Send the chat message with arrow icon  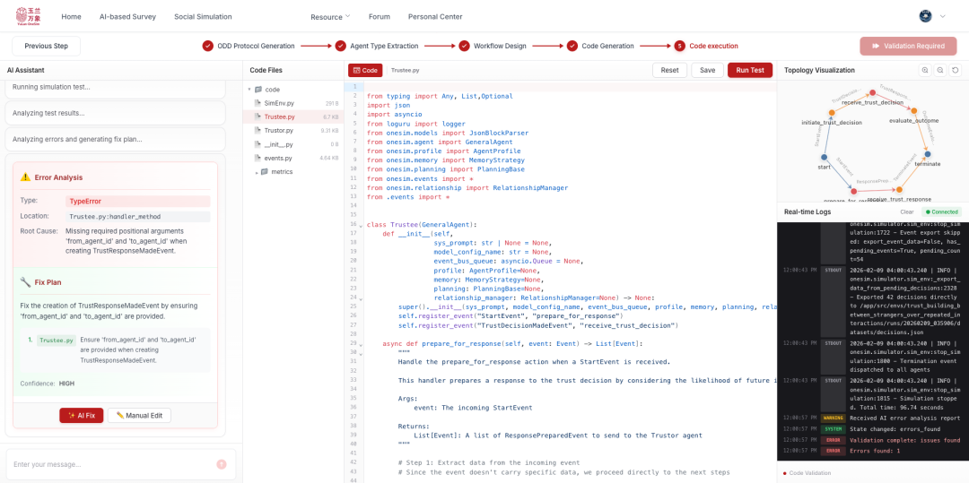click(221, 464)
